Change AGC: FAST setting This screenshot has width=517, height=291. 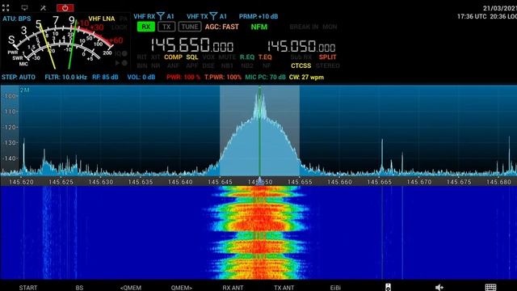(221, 27)
